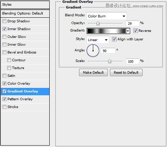The width and height of the screenshot is (167, 147).
Task: Select the Stroke style row
Action: coord(25,107)
